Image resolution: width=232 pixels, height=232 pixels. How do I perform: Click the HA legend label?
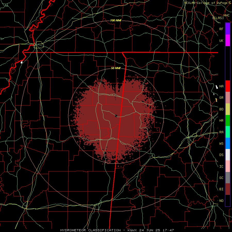(221, 86)
